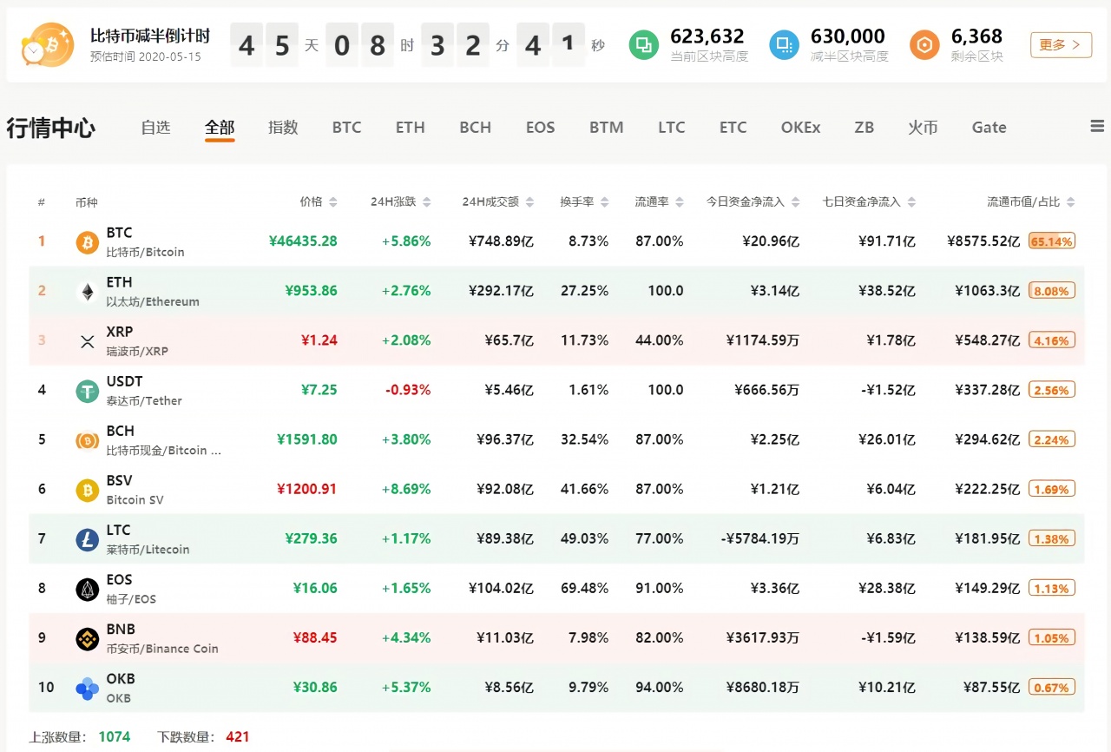Click the EOS coin logo
Screen dimensions: 1111x752
tap(87, 589)
